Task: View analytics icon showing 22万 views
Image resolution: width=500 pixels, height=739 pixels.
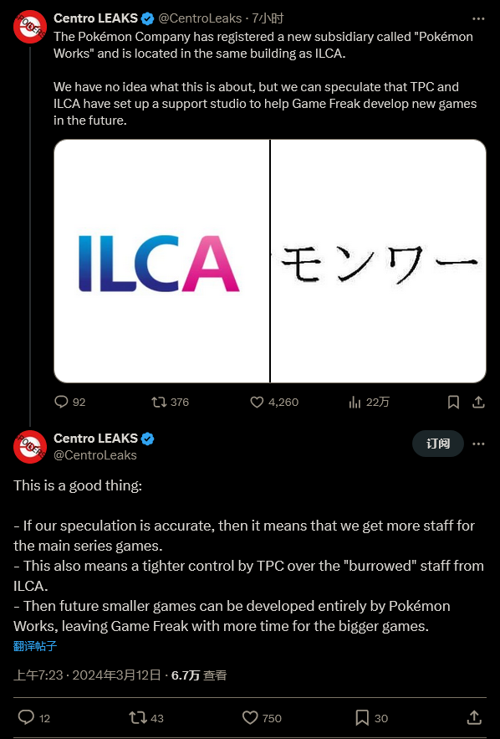Action: click(x=355, y=402)
